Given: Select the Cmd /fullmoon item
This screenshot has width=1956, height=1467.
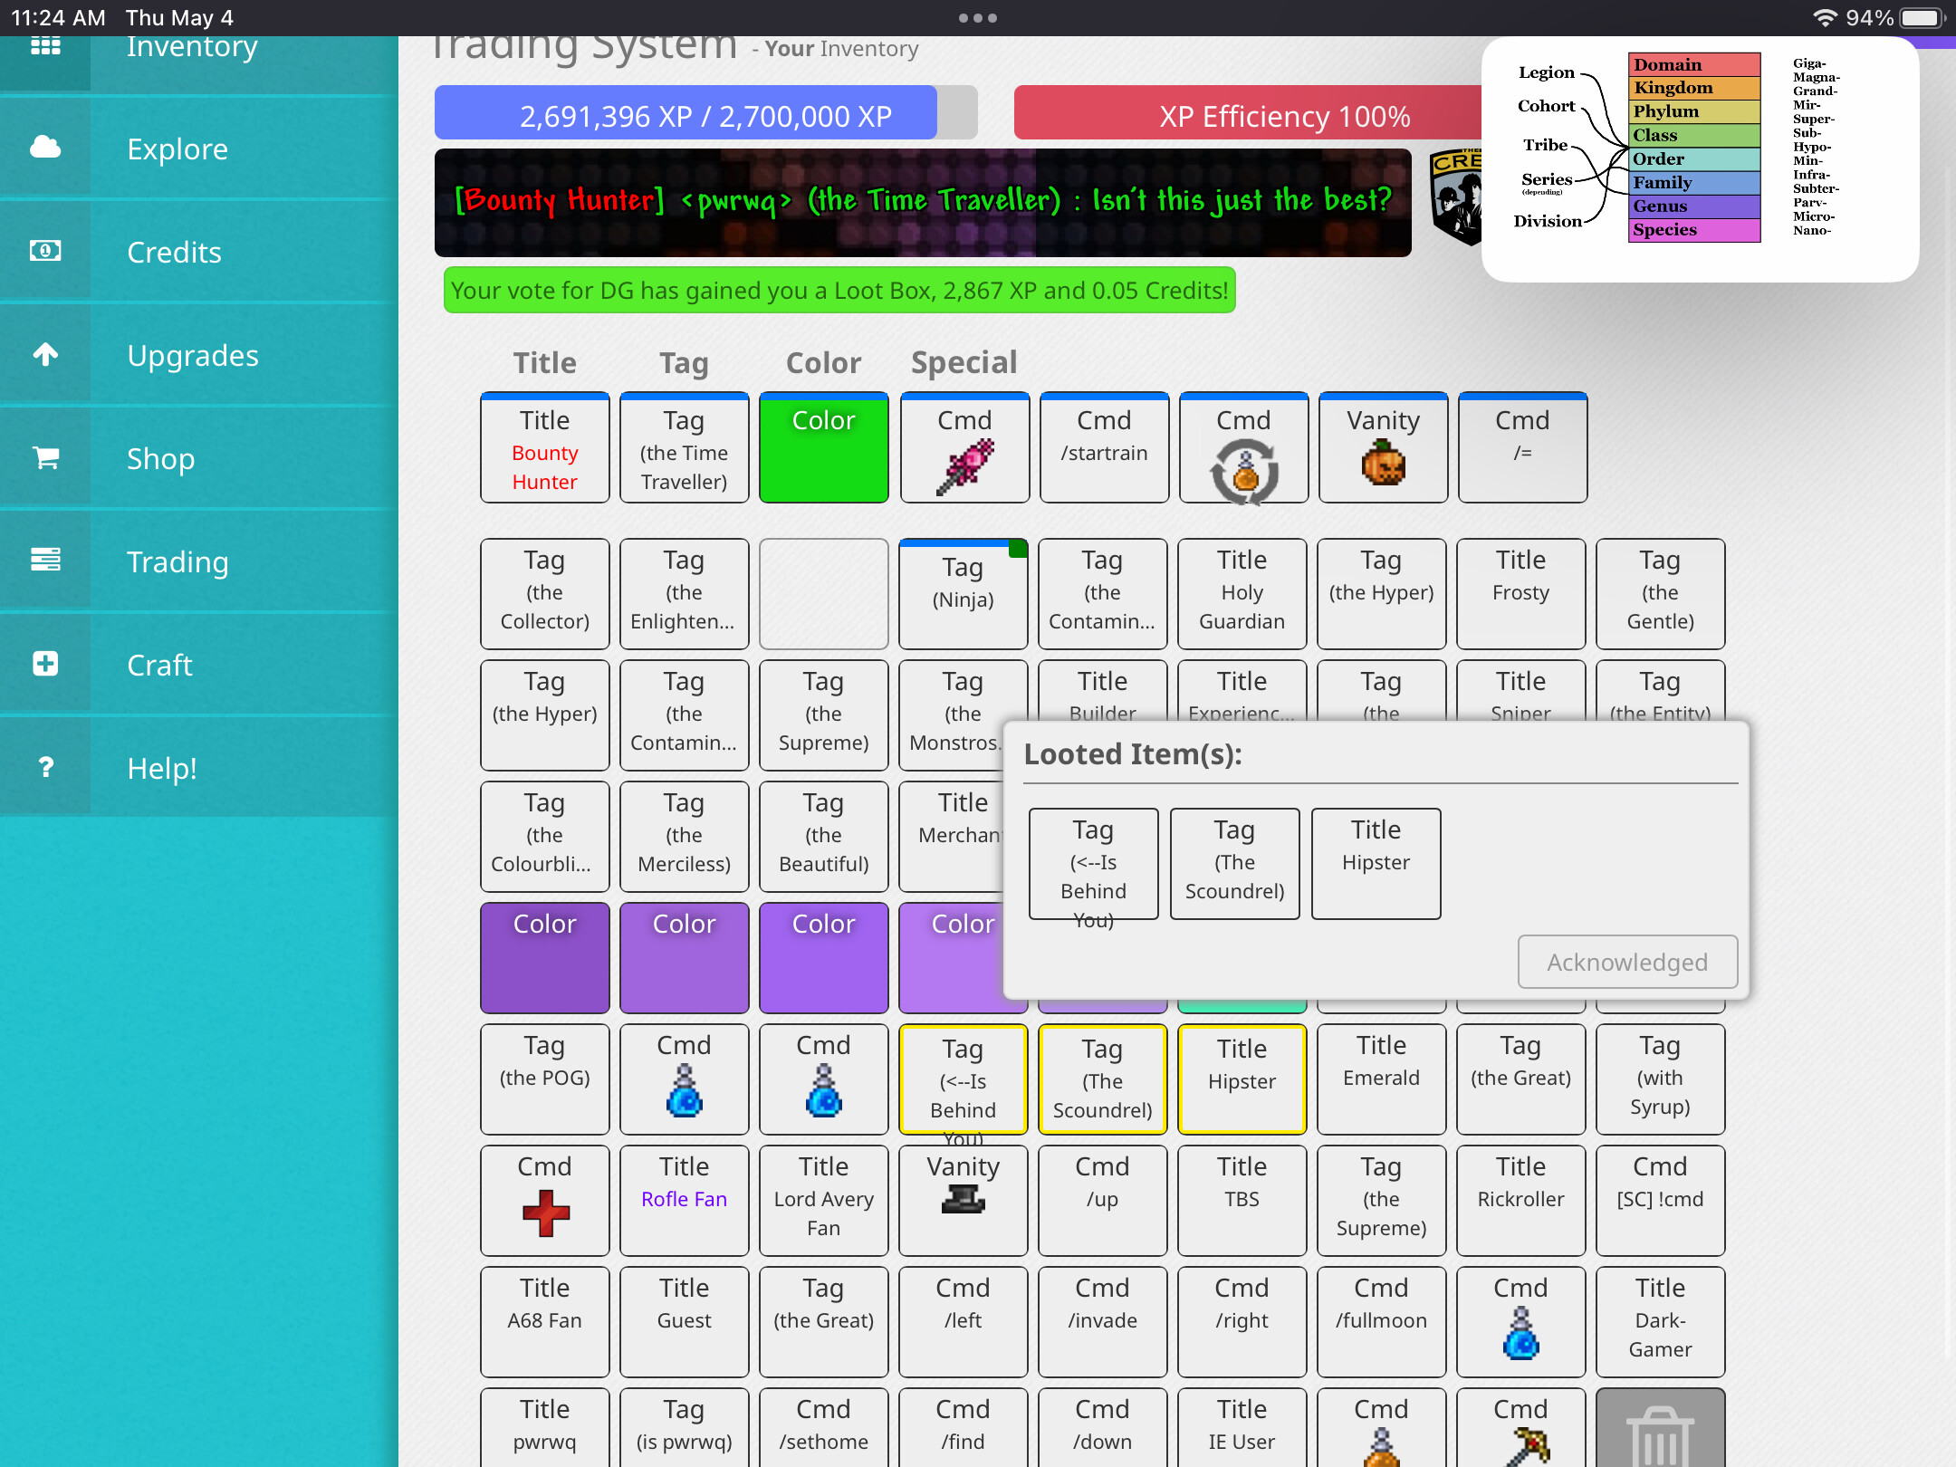Looking at the screenshot, I should pos(1382,1321).
